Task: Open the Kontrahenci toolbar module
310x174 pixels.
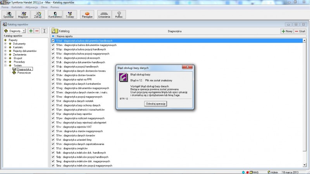Action: (x=55, y=15)
